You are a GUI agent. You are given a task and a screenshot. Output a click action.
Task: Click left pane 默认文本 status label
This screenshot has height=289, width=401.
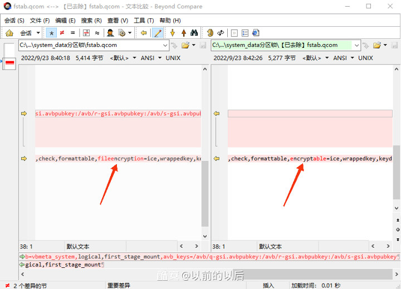[78, 247]
